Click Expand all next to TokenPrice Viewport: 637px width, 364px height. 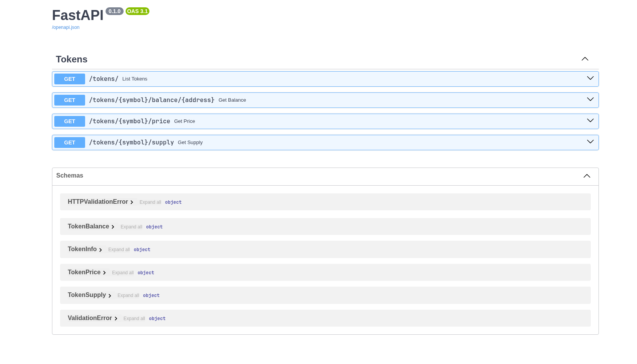pos(122,272)
